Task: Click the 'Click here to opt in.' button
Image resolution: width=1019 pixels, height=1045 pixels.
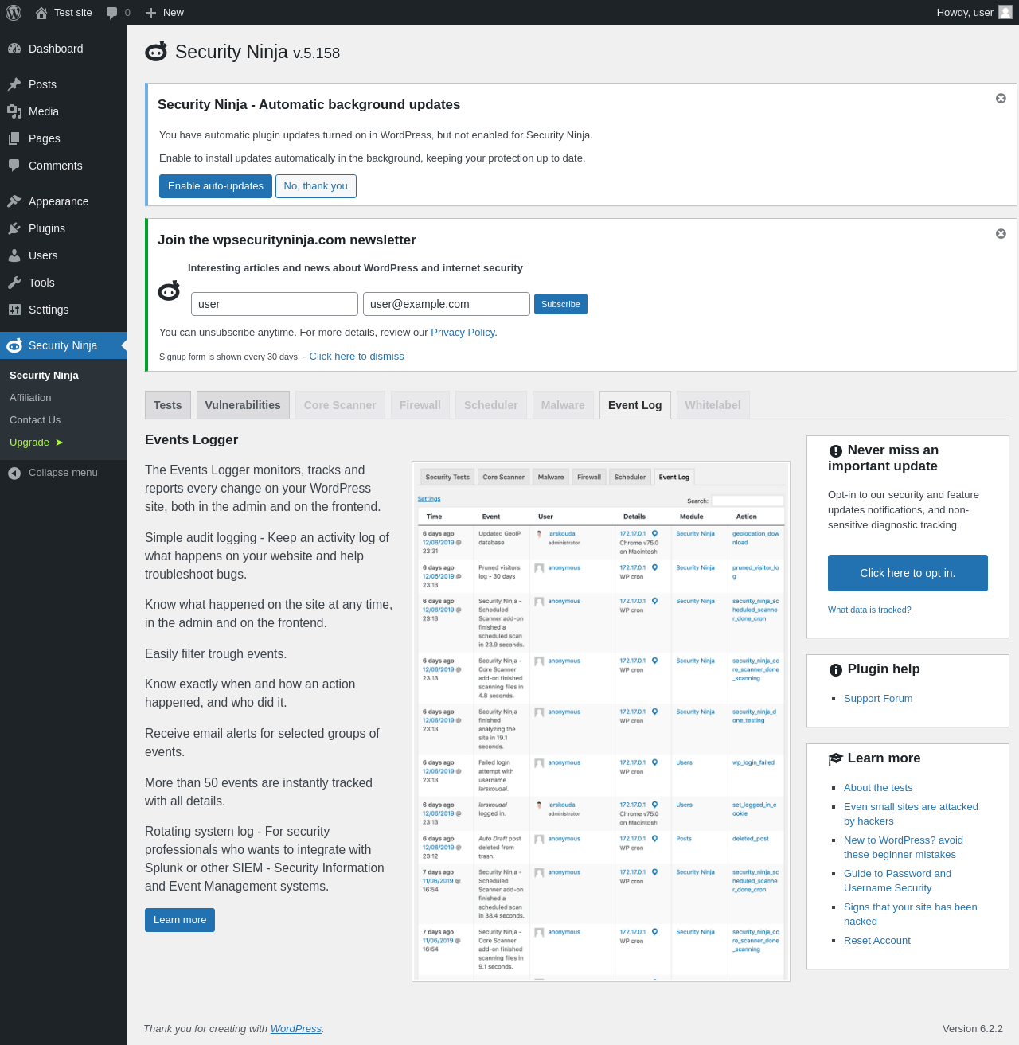Action: (x=908, y=573)
